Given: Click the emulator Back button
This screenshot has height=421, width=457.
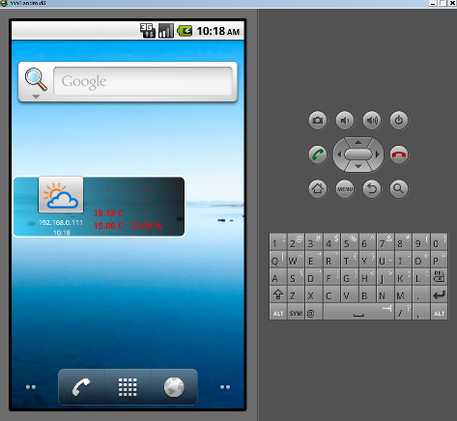Looking at the screenshot, I should pos(372,188).
